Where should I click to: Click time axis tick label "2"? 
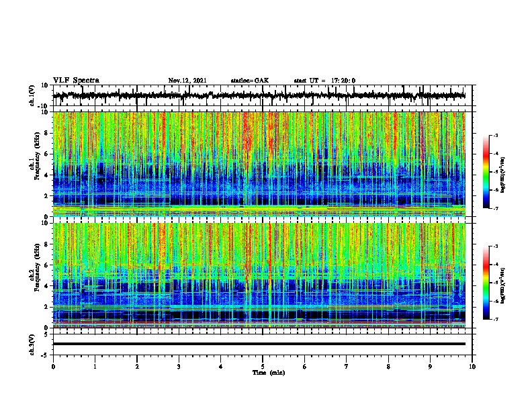tap(137, 367)
